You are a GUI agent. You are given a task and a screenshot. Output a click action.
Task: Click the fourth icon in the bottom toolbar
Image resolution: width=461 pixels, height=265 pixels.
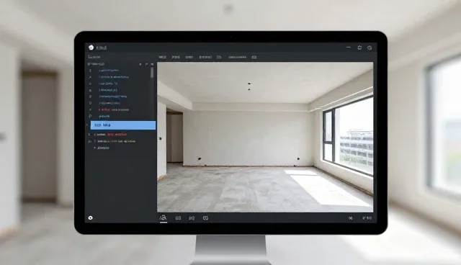point(205,218)
